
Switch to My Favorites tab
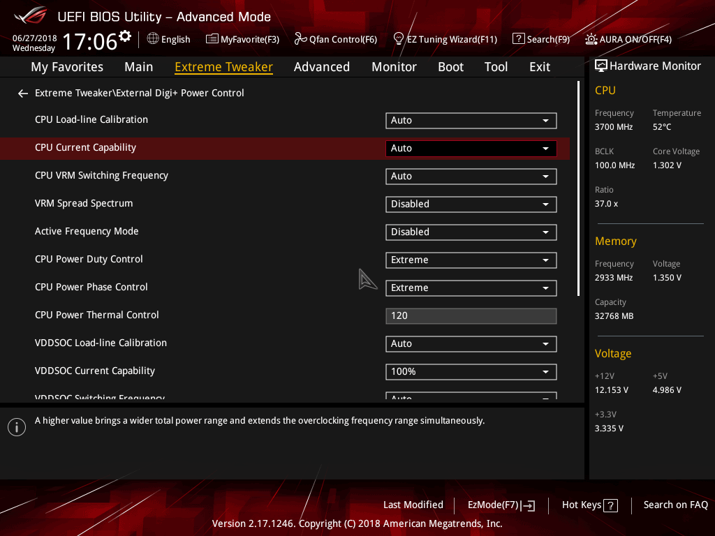tap(67, 67)
